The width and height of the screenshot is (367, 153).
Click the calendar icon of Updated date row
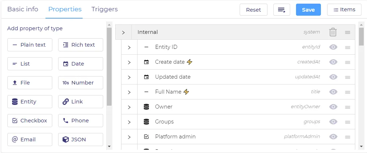[x=146, y=77]
